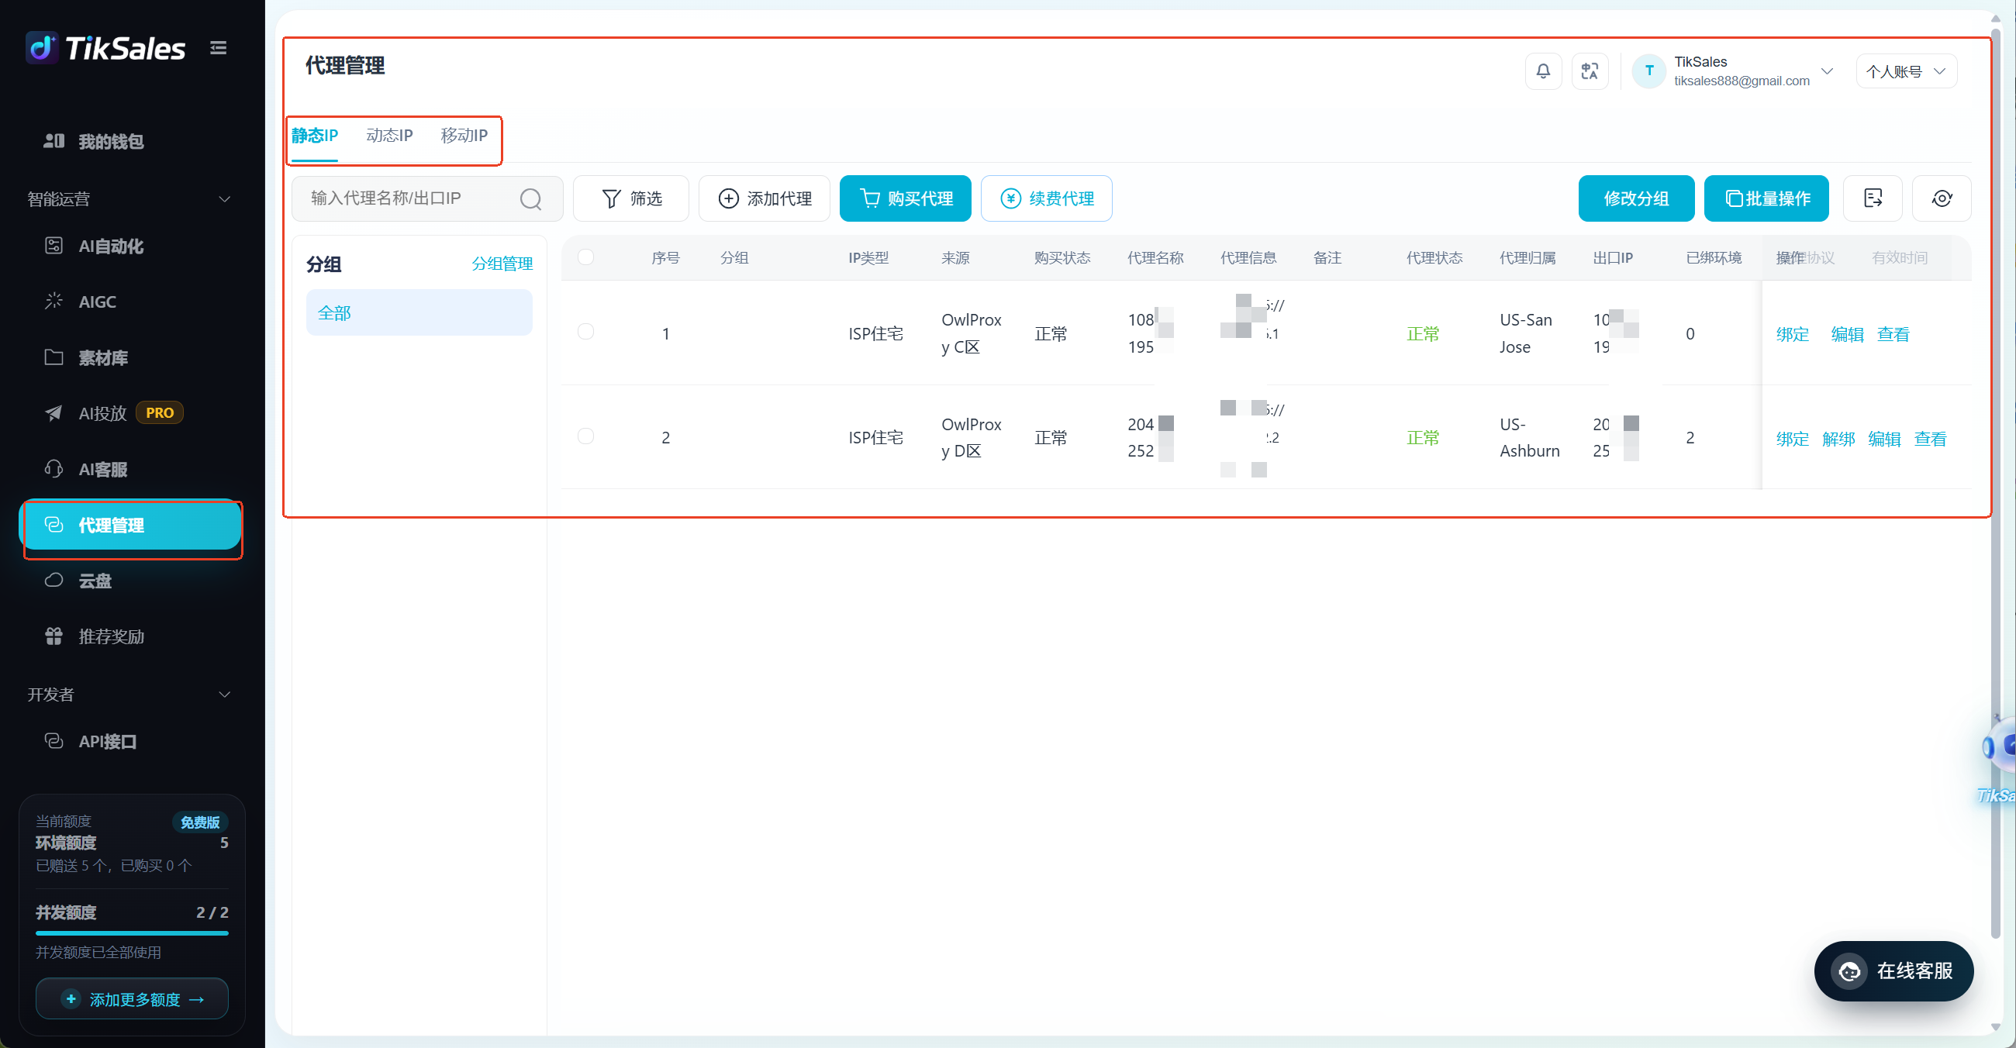Viewport: 2016px width, 1048px height.
Task: Select the checkbox for row 2
Action: tap(585, 436)
